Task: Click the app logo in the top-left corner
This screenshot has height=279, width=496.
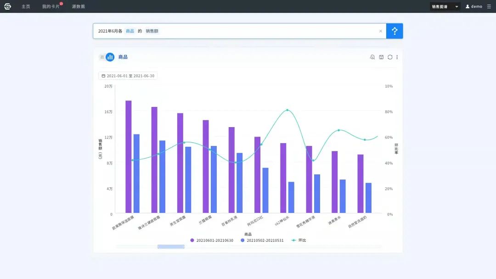Action: 8,6
